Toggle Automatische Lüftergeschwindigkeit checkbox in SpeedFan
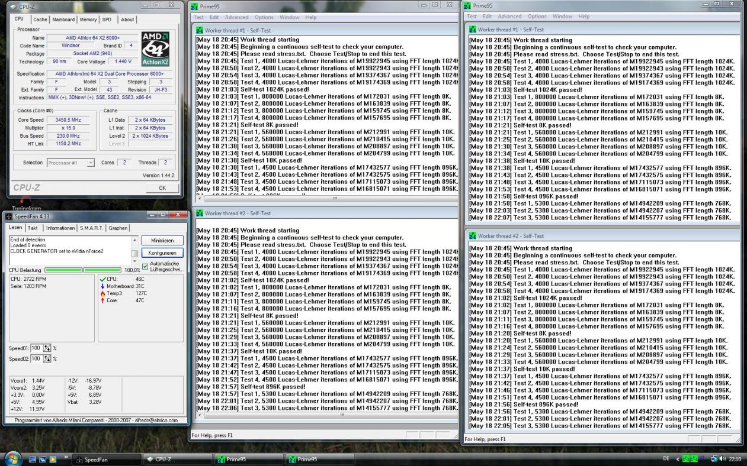This screenshot has height=466, width=747. [146, 266]
